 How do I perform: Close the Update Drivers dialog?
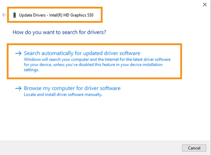click(x=205, y=4)
